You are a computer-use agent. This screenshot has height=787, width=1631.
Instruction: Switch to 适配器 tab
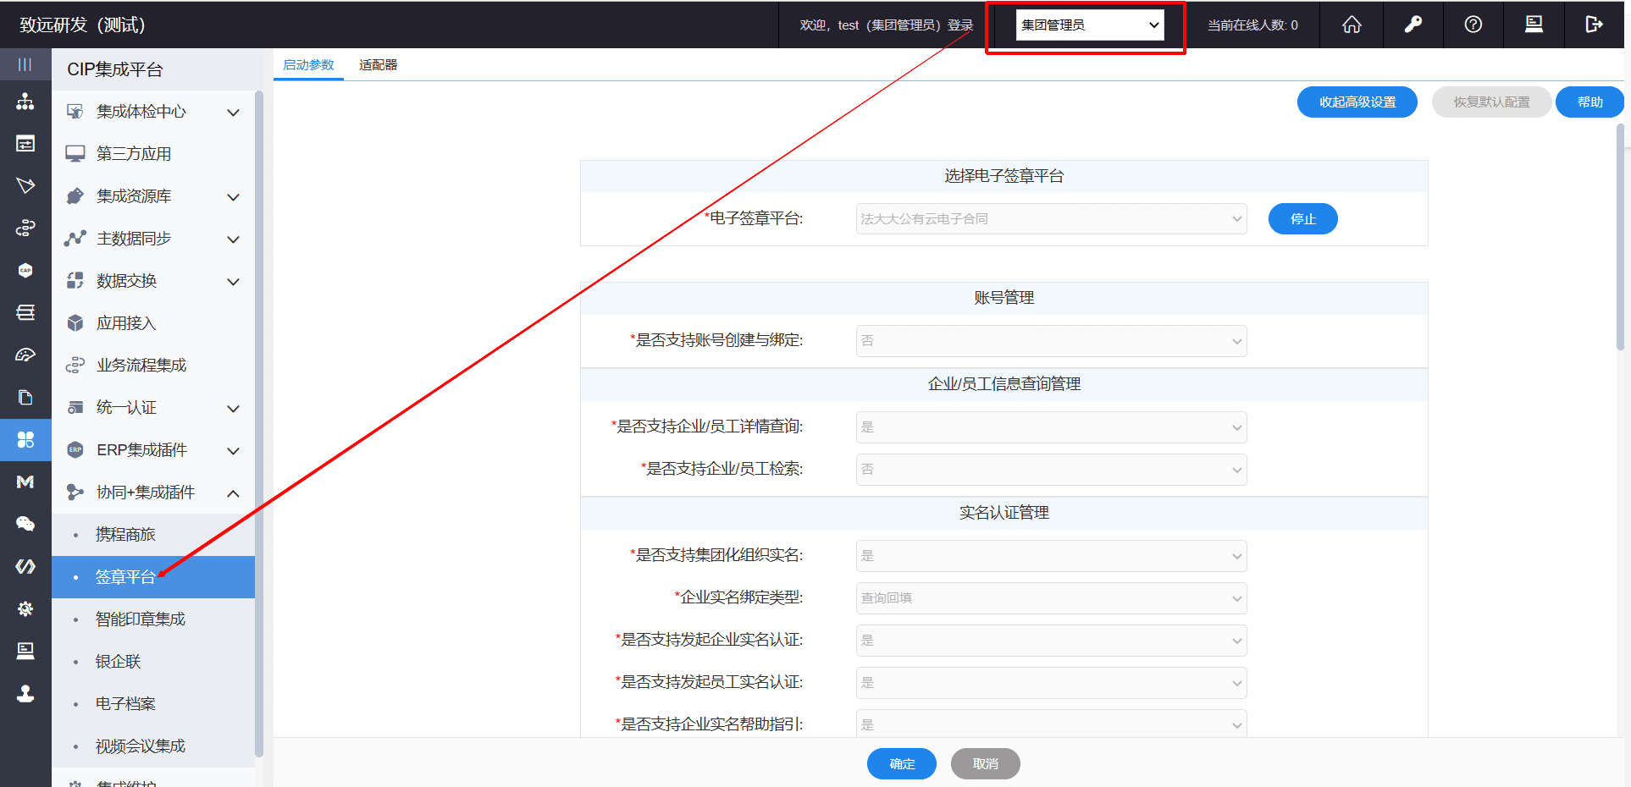pyautogui.click(x=378, y=65)
